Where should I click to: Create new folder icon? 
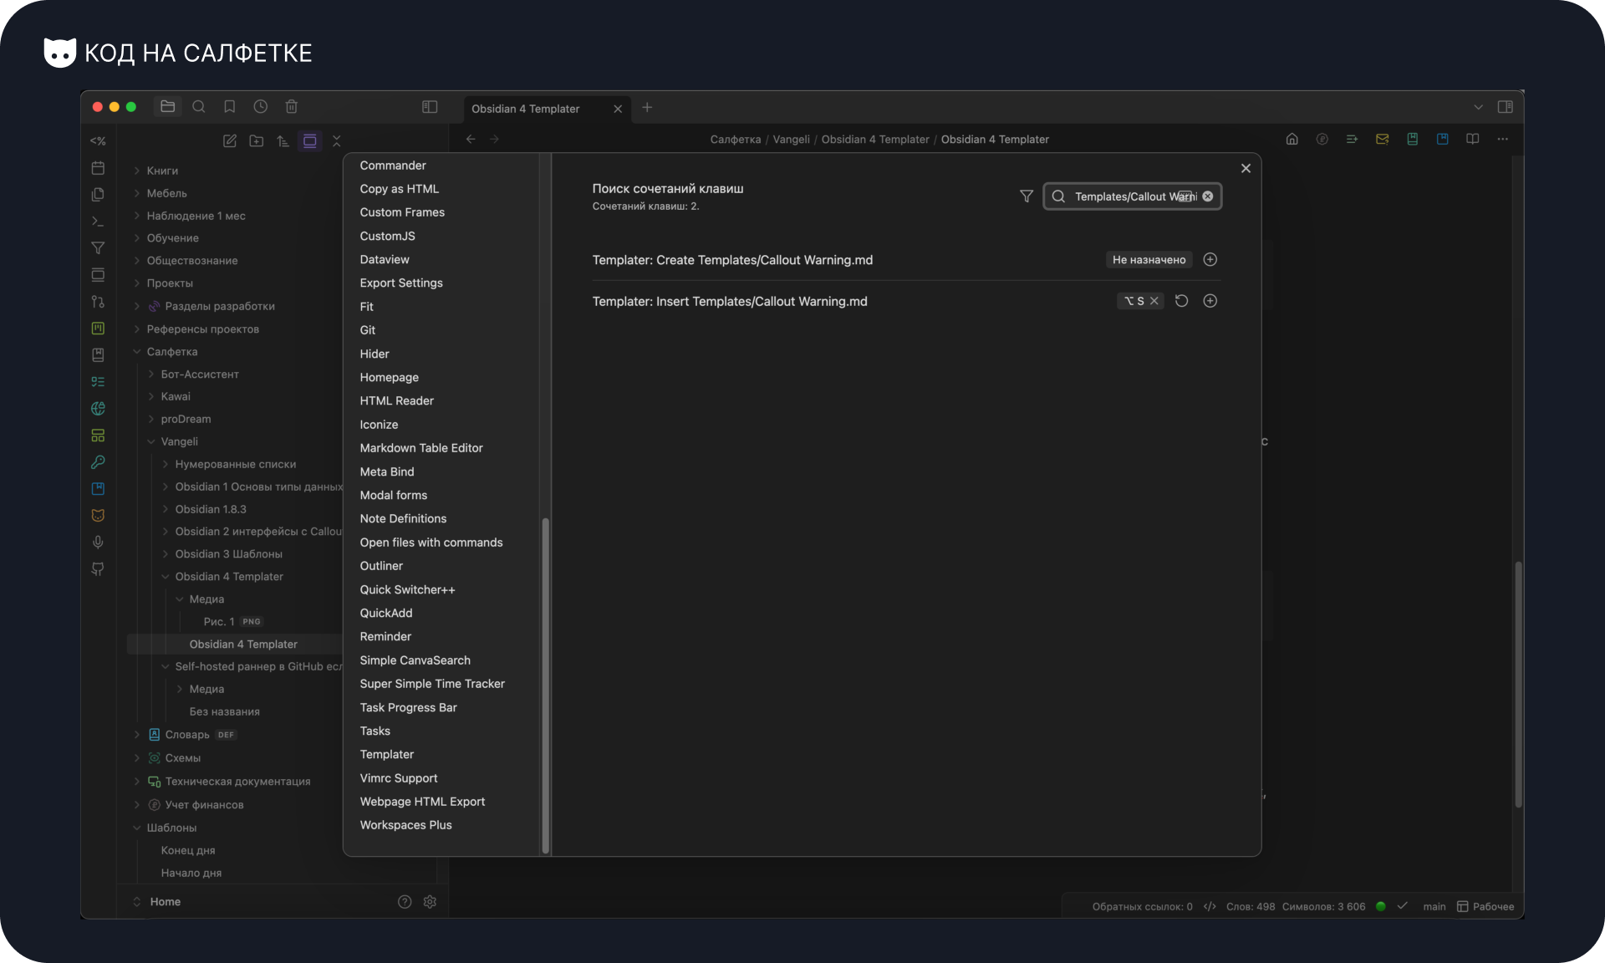[257, 141]
